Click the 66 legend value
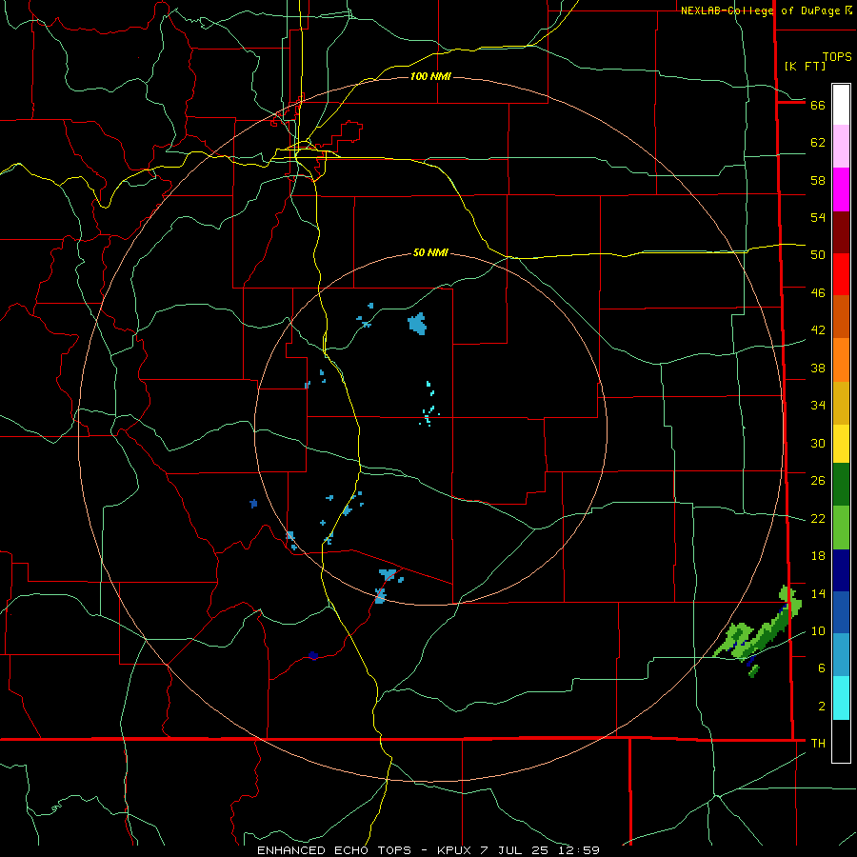 [x=818, y=105]
